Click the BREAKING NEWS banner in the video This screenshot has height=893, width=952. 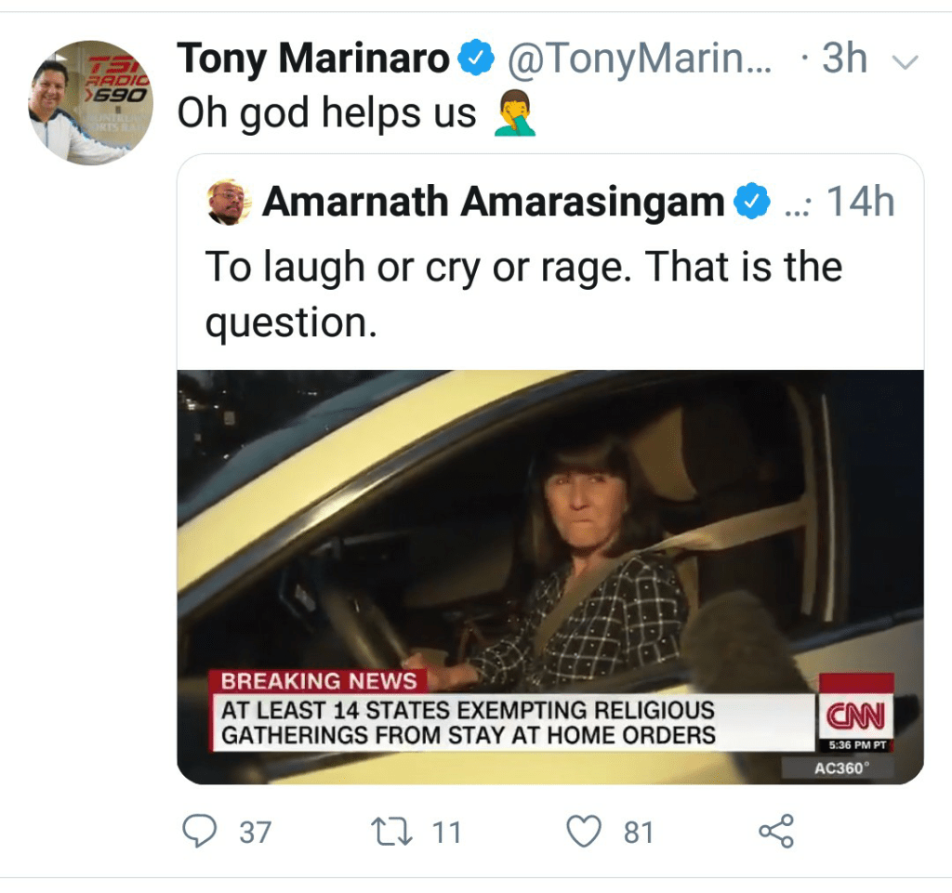[x=319, y=681]
